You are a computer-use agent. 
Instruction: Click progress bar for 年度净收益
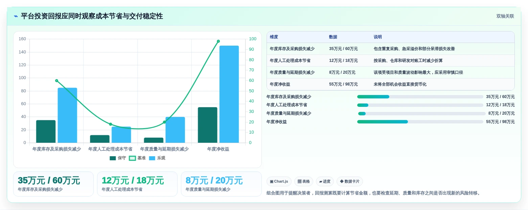click(420, 122)
